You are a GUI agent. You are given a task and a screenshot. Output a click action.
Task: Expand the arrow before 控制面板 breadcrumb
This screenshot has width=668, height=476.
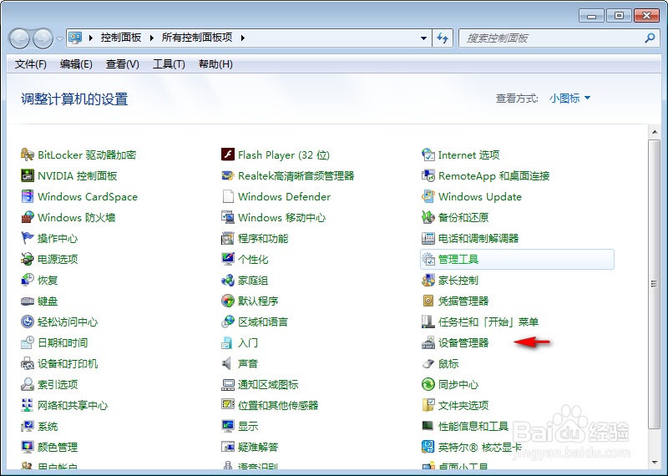click(x=91, y=38)
